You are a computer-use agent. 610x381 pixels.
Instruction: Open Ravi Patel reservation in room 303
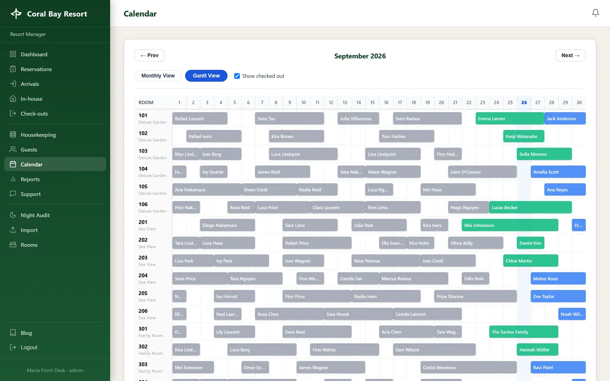click(558, 367)
